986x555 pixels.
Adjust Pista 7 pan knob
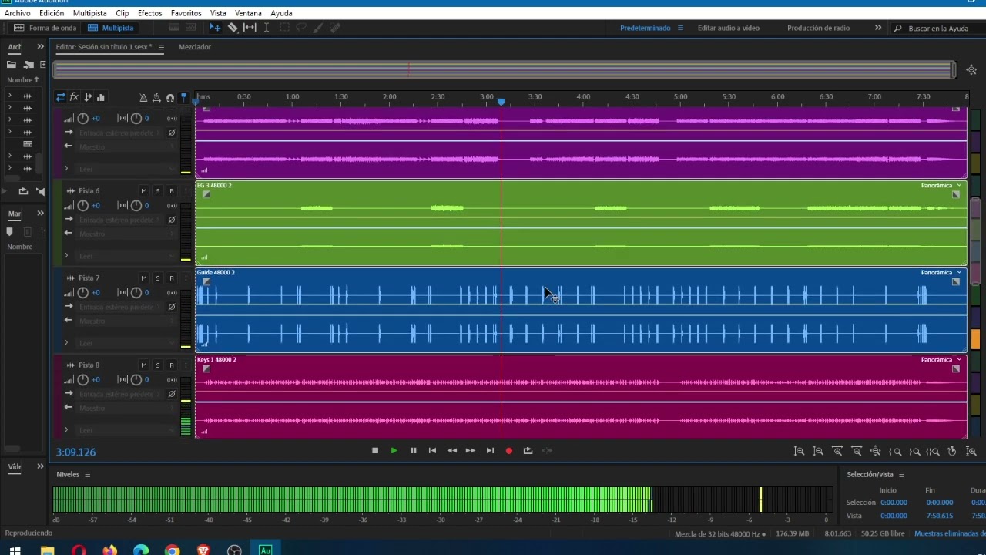pyautogui.click(x=136, y=293)
